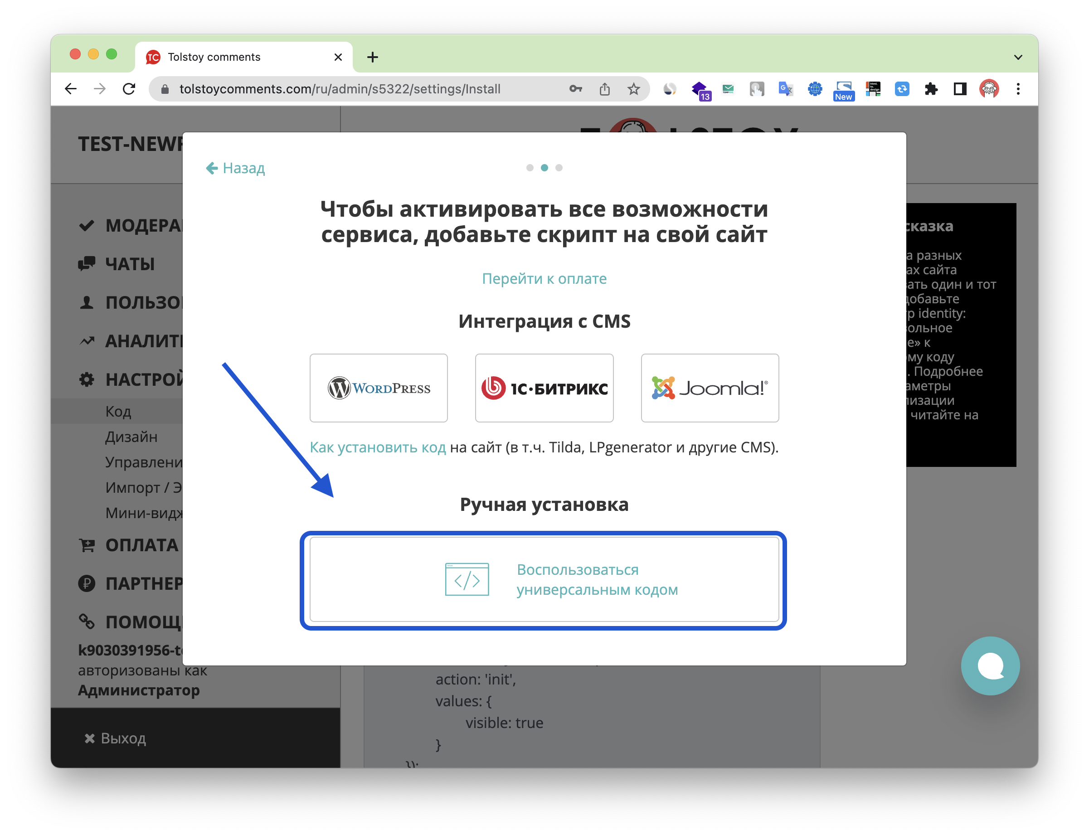The width and height of the screenshot is (1089, 835).
Task: Open Chrome three-dot menu
Action: click(x=1018, y=89)
